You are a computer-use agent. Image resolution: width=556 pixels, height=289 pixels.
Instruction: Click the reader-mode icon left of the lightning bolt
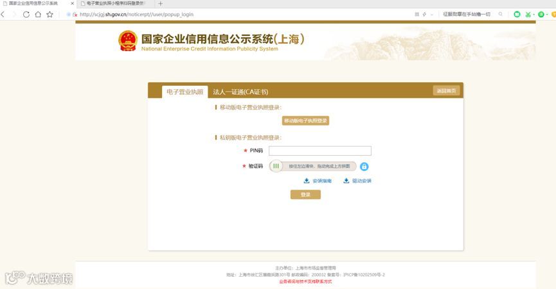(x=417, y=15)
